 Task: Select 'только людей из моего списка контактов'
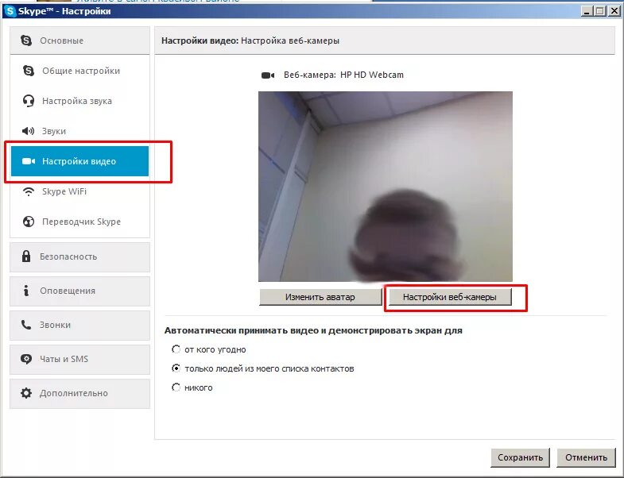tap(176, 368)
